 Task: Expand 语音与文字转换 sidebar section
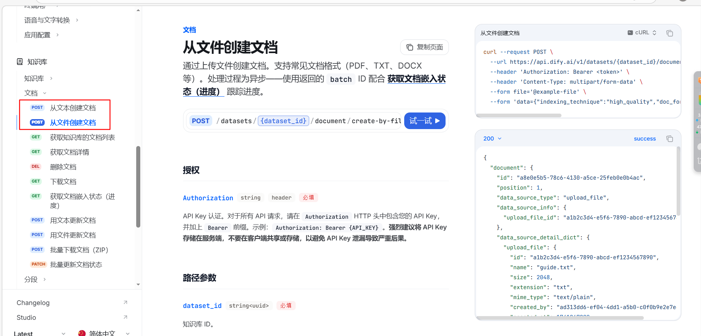click(x=77, y=20)
